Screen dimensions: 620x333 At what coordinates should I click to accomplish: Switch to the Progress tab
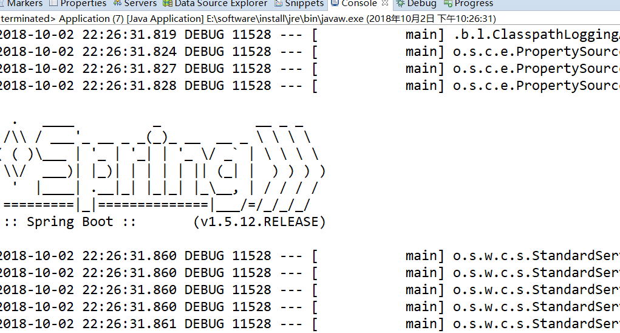pyautogui.click(x=469, y=4)
